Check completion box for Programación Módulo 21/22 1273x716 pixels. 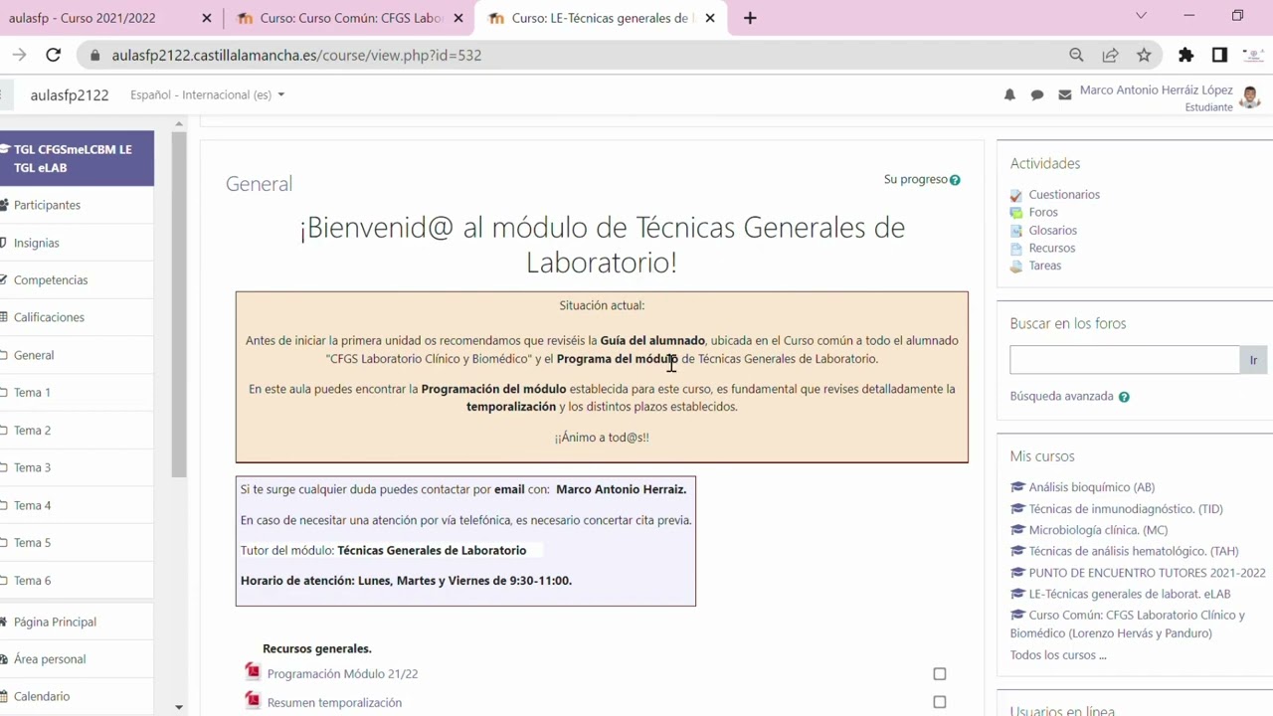(940, 674)
